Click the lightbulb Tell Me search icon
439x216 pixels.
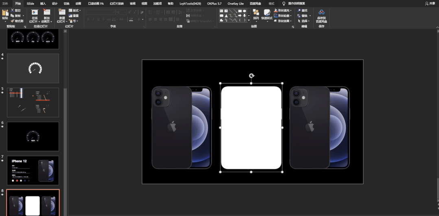(284, 3)
